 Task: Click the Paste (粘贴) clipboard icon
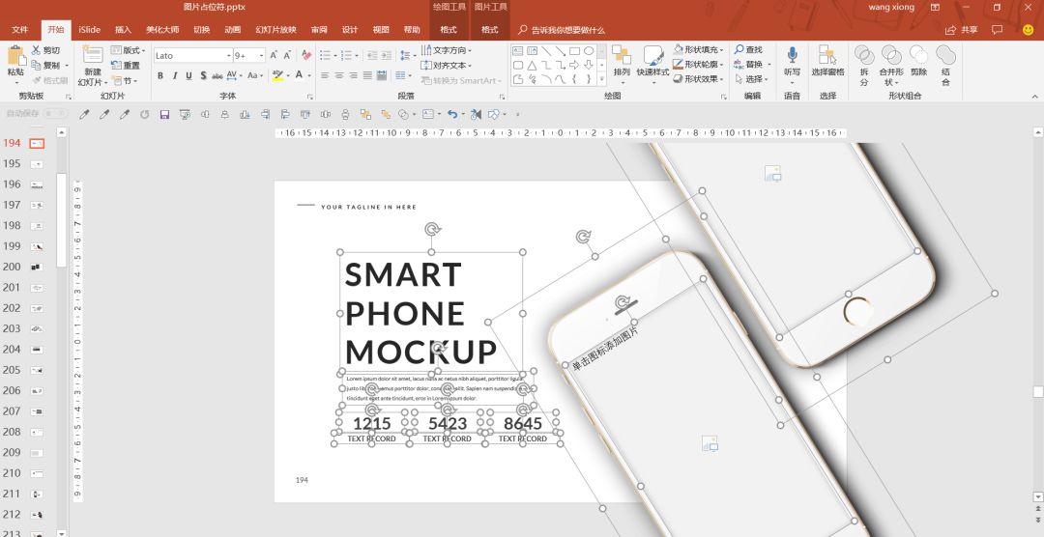tap(15, 56)
